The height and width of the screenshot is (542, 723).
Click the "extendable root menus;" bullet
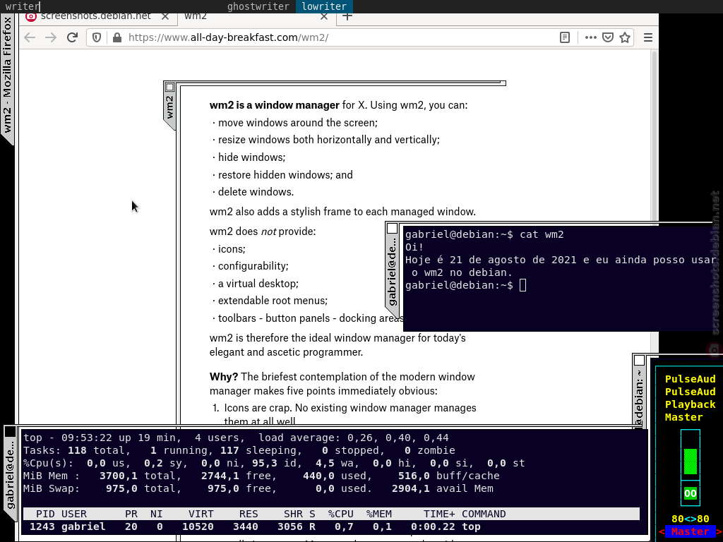click(273, 301)
